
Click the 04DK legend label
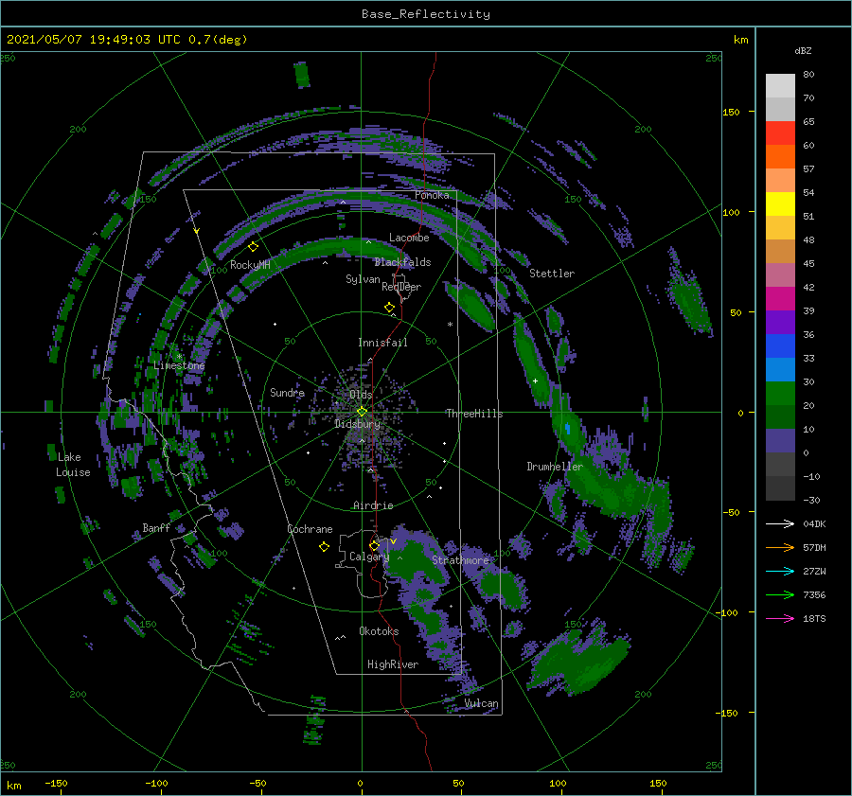(814, 523)
